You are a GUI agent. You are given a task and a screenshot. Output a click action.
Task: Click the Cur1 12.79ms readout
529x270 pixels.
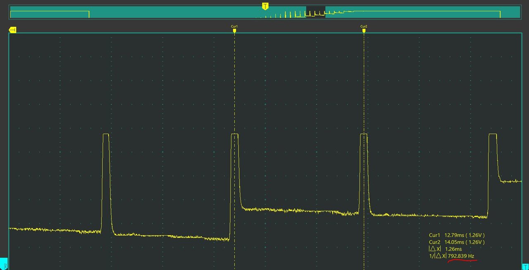457,235
